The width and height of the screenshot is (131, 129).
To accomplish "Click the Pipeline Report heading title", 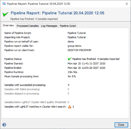I will click(x=58, y=13).
